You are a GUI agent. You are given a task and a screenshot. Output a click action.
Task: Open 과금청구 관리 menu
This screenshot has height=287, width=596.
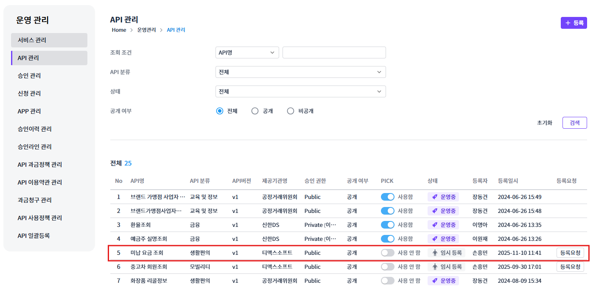coord(49,200)
